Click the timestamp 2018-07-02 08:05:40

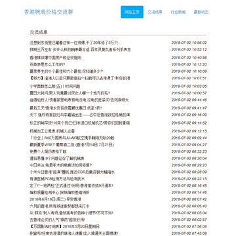(x=189, y=206)
